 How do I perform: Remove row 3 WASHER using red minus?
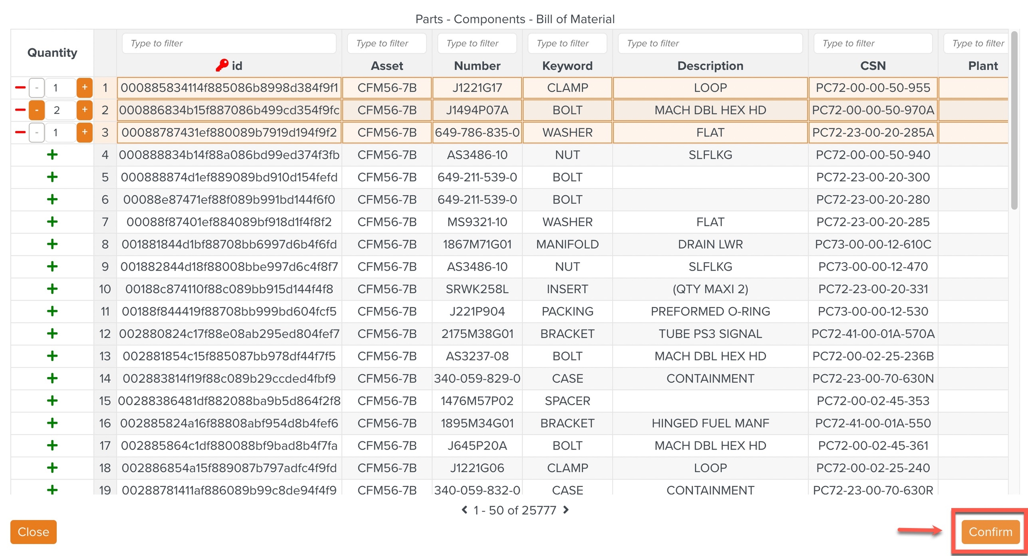coord(20,132)
